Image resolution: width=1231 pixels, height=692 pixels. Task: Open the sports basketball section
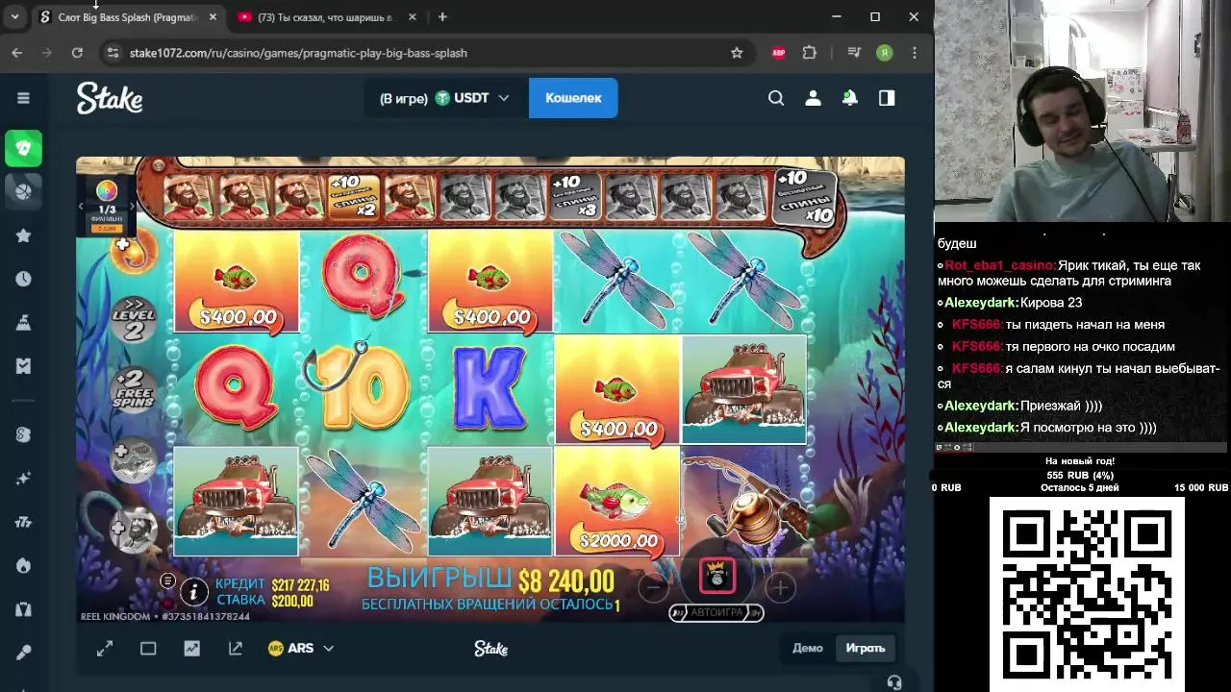[x=23, y=190]
